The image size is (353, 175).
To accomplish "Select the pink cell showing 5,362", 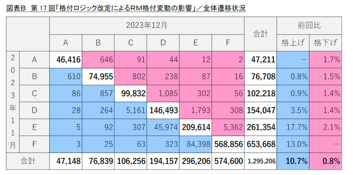I will tap(228, 127).
